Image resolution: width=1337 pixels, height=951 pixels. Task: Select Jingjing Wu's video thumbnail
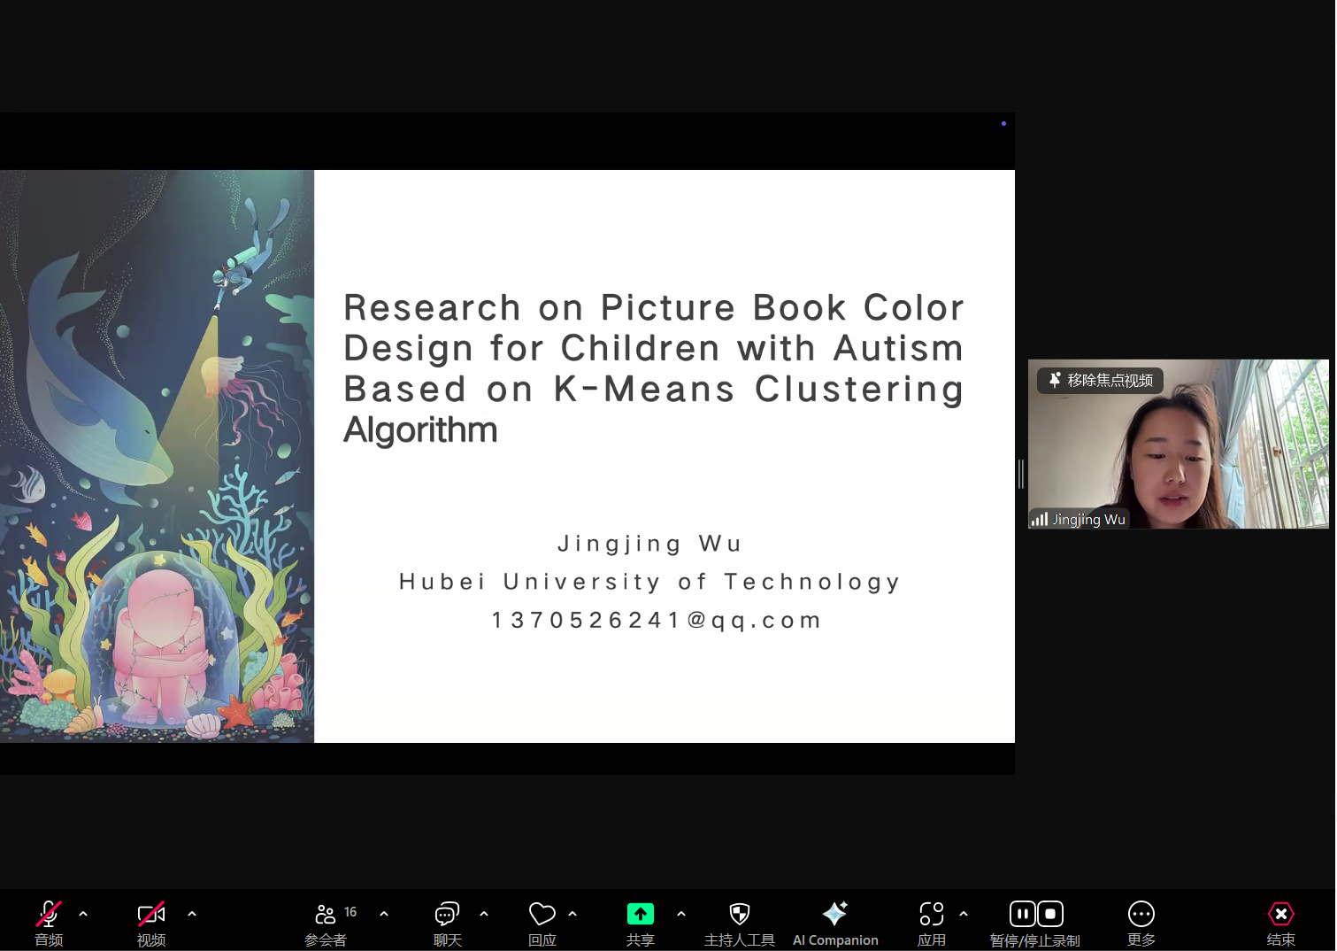pyautogui.click(x=1179, y=444)
